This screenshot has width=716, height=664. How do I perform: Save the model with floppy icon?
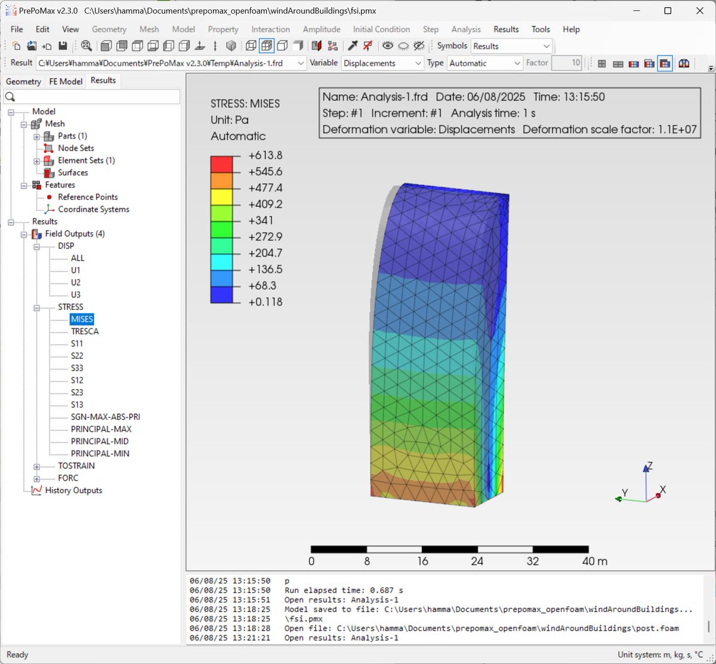[x=63, y=46]
